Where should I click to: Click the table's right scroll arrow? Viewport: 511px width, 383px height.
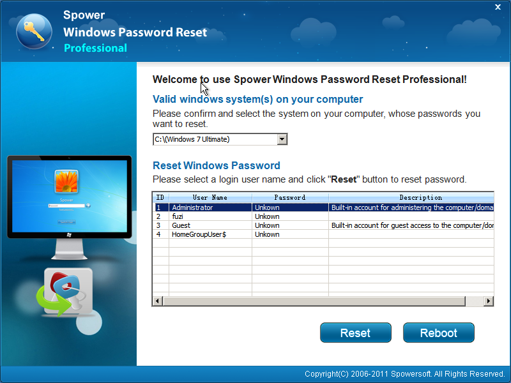click(x=489, y=301)
